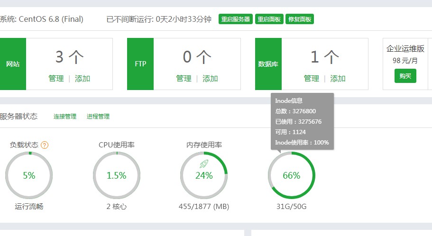Screen dimensions: 432x236
Task: Click the 负载状态 label
Action: click(24, 145)
